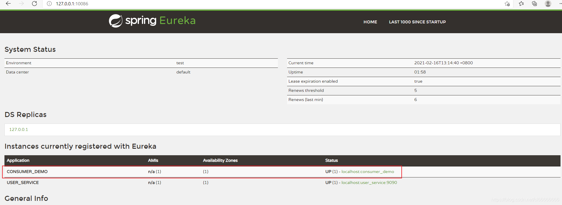Select the timestamp 2021-02-16T13:14:40 +0800

pyautogui.click(x=444, y=63)
